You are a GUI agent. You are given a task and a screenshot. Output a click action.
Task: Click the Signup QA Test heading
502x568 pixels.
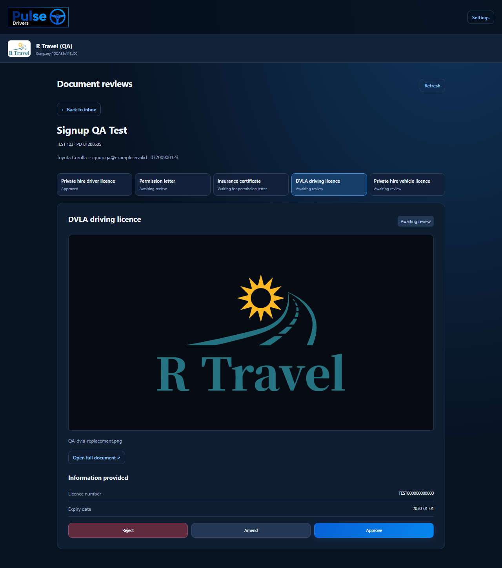point(92,130)
